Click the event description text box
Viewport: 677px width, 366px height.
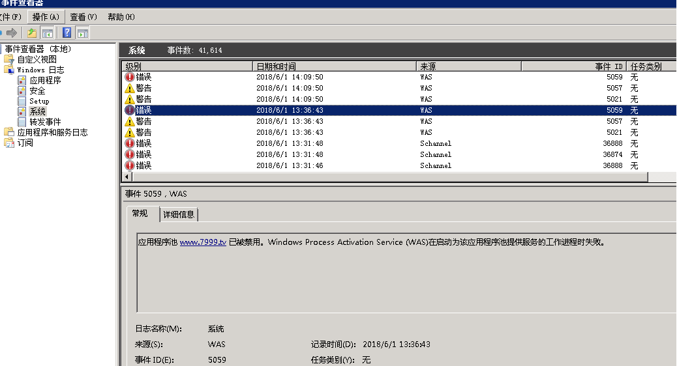(x=406, y=273)
